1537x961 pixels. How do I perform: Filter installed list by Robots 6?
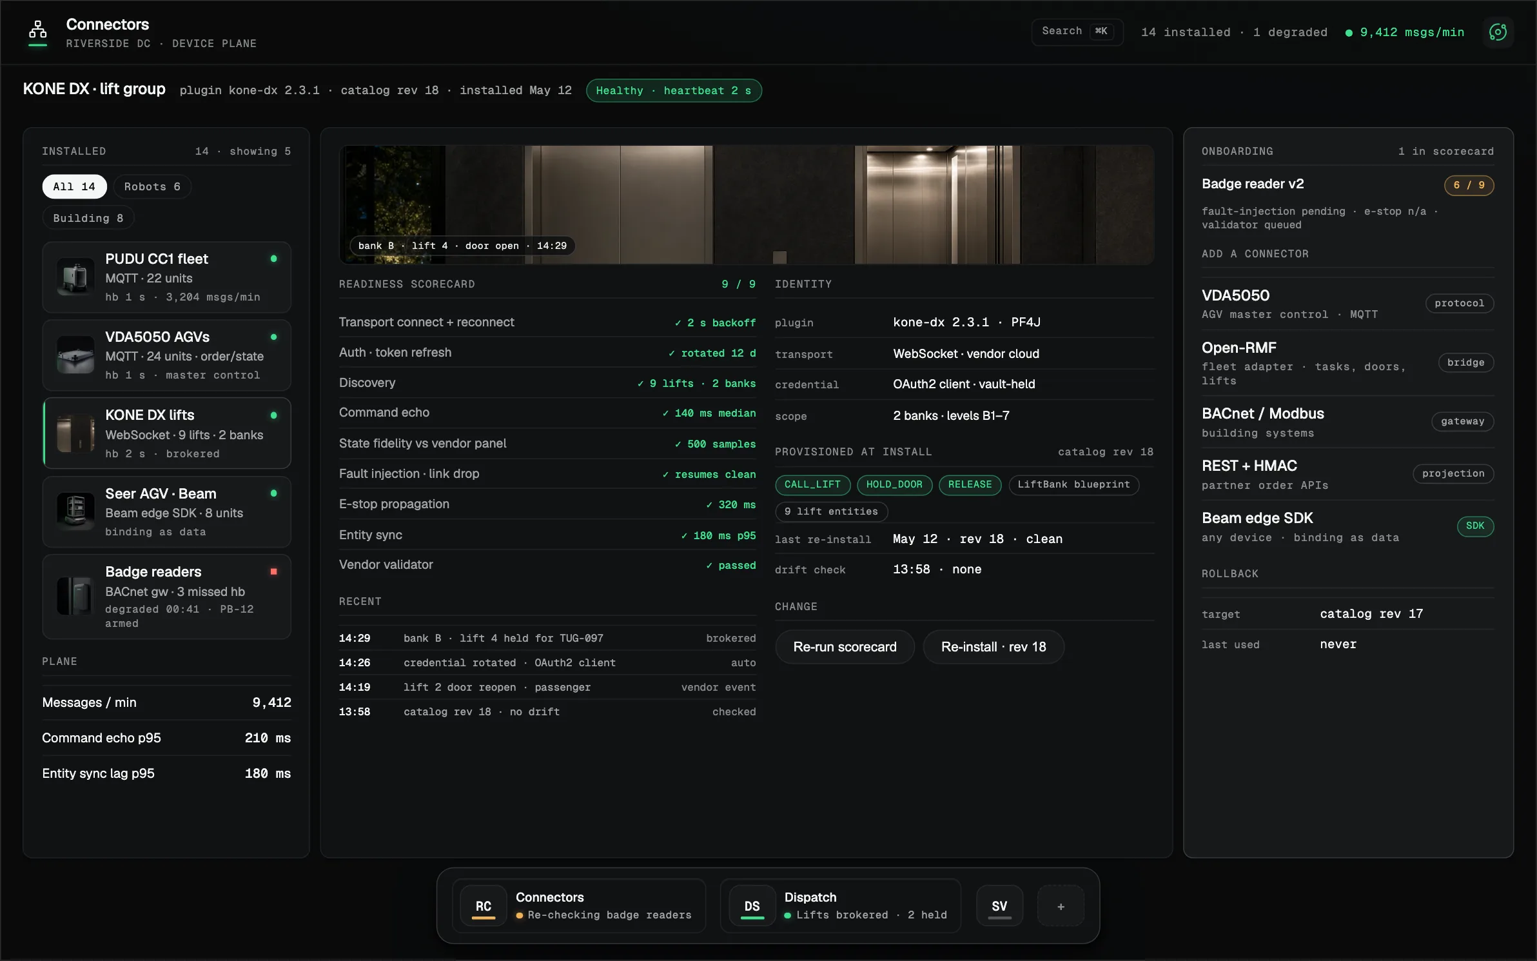tap(152, 186)
